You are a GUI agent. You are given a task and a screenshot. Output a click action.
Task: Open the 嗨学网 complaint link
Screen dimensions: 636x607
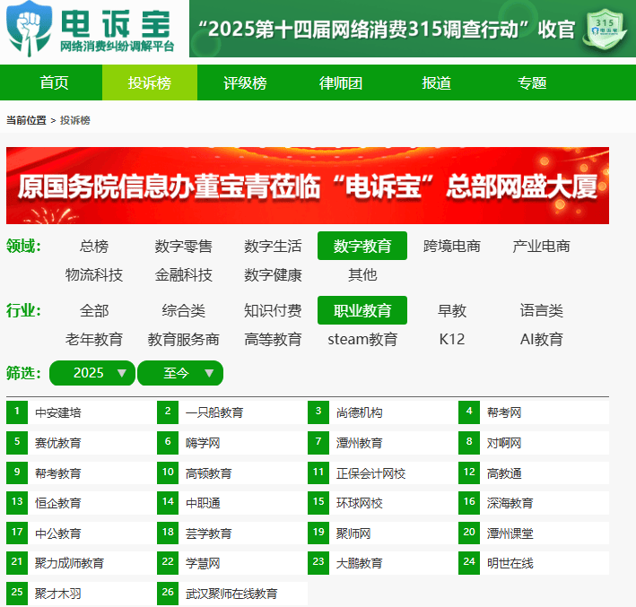click(x=203, y=443)
